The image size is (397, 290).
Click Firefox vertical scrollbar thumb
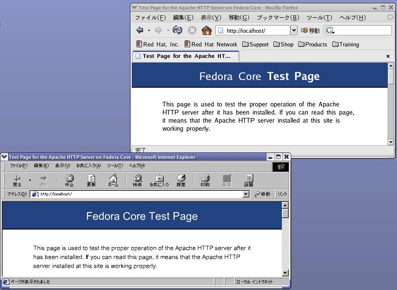[391, 76]
